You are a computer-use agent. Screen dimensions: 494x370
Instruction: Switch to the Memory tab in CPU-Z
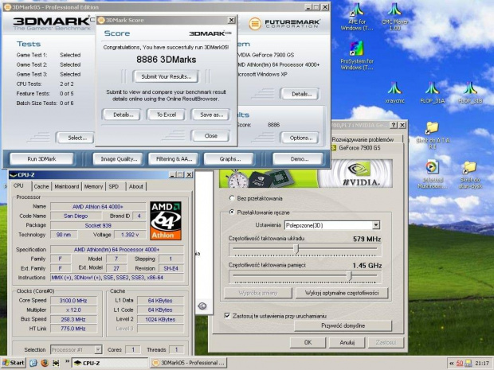click(93, 186)
